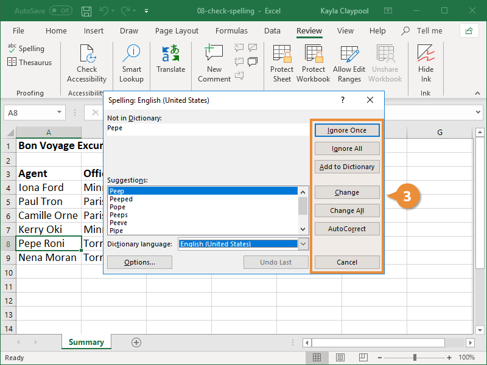Switch to Page Break Preview

(362, 358)
